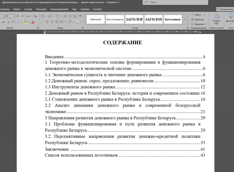Switch to the Макет tab

point(17,9)
